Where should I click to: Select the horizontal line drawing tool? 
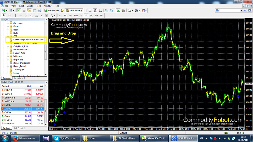pyautogui.click(x=21, y=16)
